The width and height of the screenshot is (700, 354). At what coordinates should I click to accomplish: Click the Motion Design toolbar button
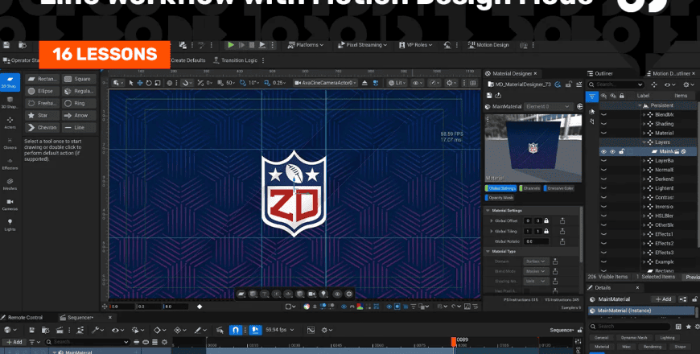[488, 45]
